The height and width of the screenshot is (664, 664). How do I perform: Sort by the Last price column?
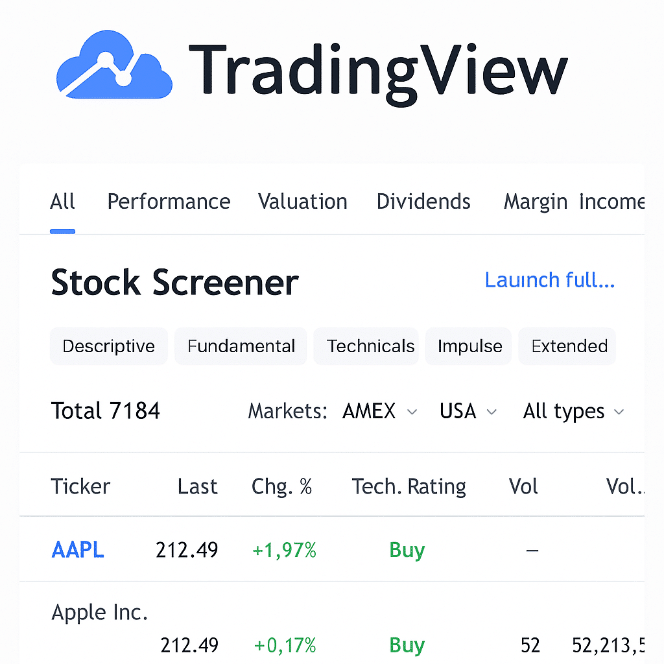coord(197,486)
